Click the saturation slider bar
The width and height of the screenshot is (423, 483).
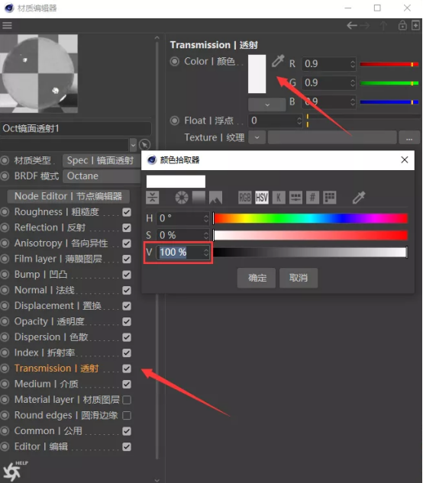point(311,235)
